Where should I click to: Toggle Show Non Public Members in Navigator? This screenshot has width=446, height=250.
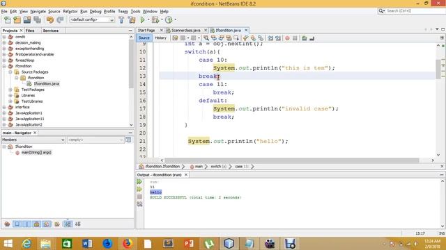(x=37, y=224)
